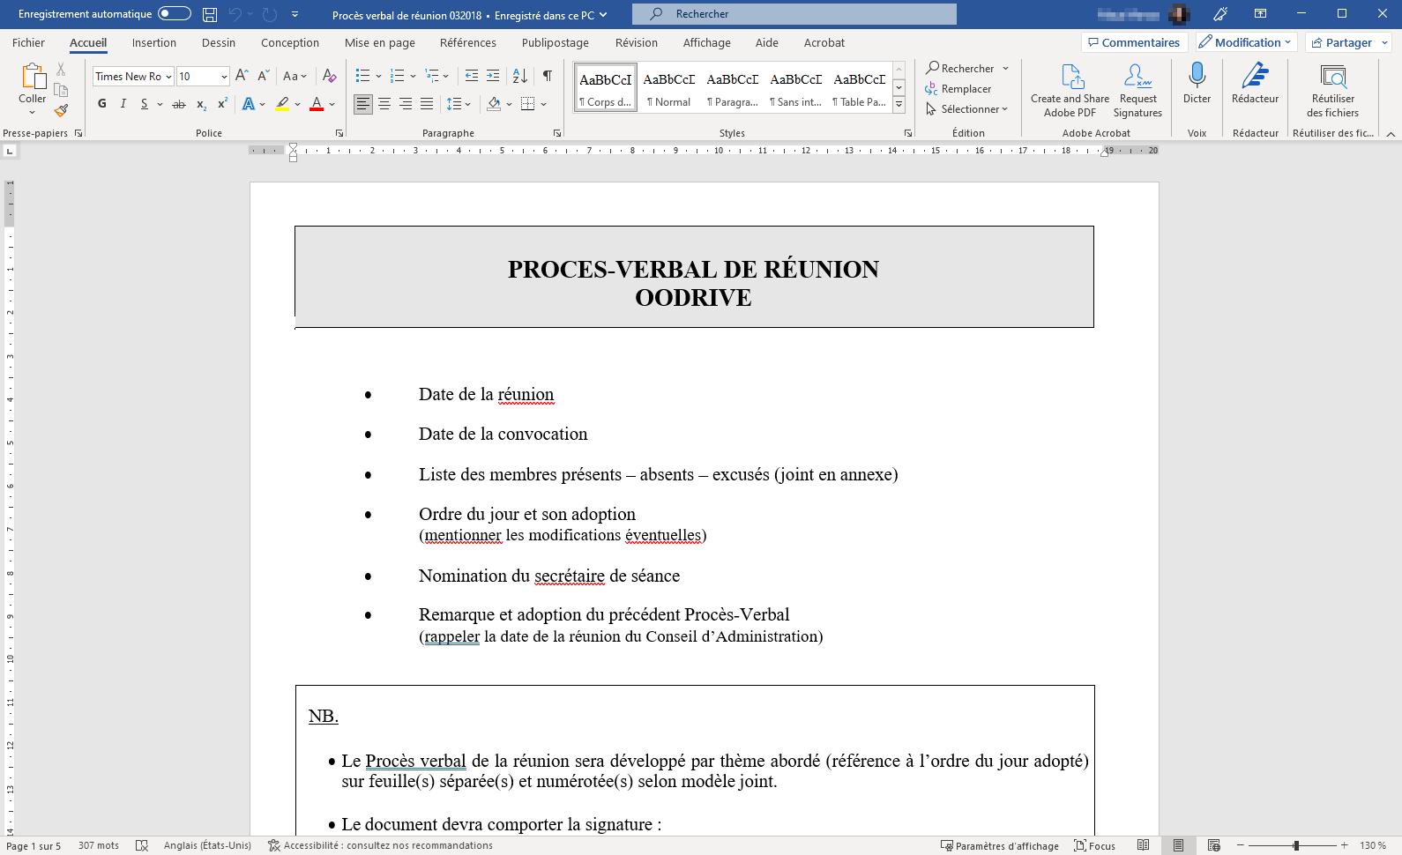
Task: Click the Dicter microphone icon
Action: point(1197,76)
